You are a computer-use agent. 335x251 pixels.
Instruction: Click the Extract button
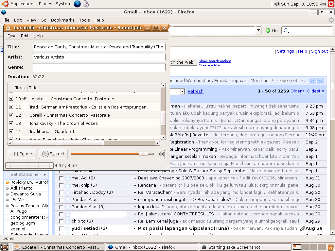tap(53, 154)
